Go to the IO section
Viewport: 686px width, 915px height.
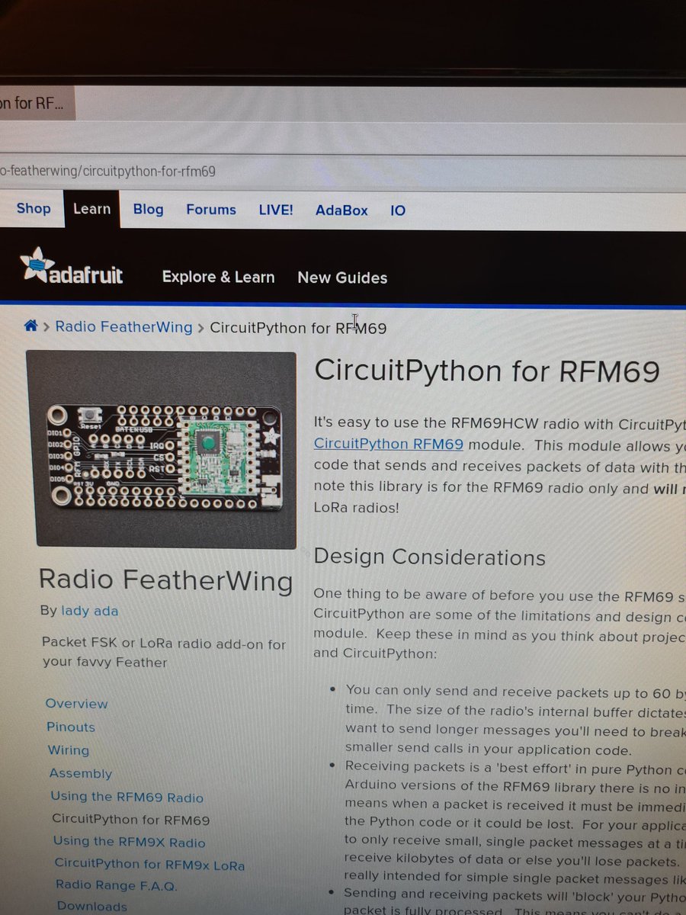[397, 210]
